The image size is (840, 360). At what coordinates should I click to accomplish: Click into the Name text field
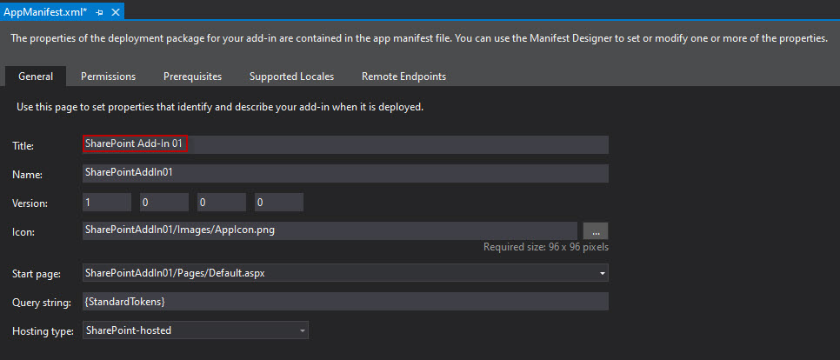(345, 174)
